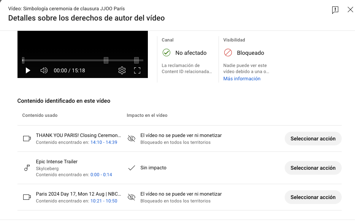Screen dimensions: 355x223
Task: Click the video camera icon for THANK YOU PARIS
Action: (x=27, y=139)
